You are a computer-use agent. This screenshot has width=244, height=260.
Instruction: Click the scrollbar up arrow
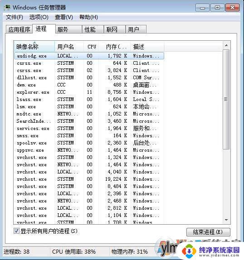(x=226, y=45)
